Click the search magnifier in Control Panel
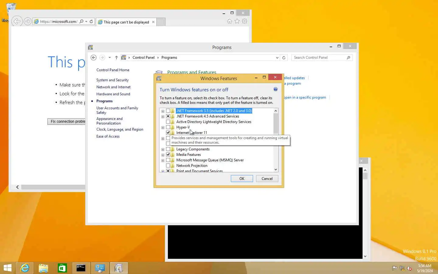The image size is (438, 274). 348,58
